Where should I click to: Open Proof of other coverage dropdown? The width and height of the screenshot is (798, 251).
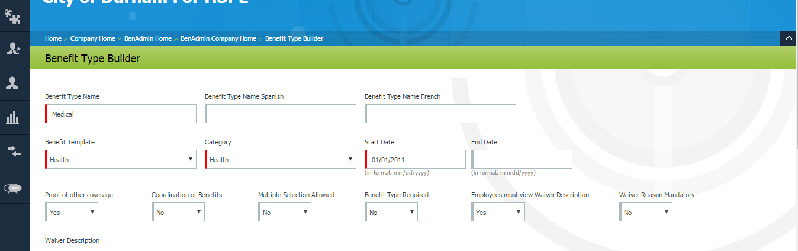coord(72,212)
